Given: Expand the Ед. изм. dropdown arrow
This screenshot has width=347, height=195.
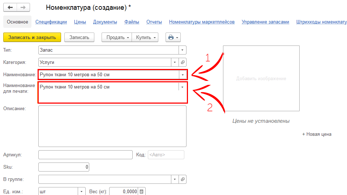Looking at the screenshot, I should pyautogui.click(x=82, y=191).
